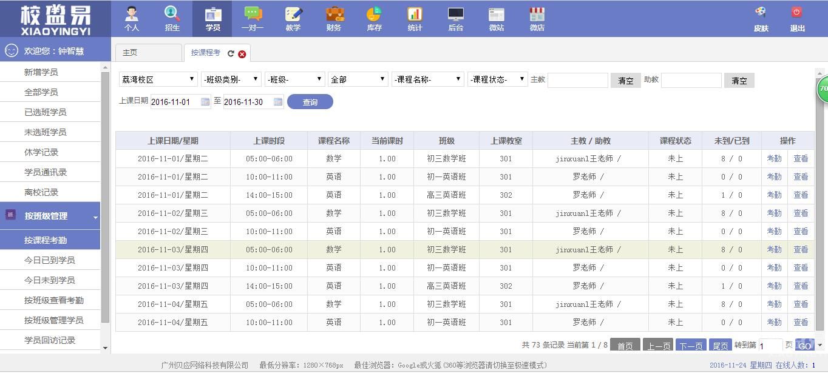
Task: Open start date calendar picker icon
Action: point(205,102)
